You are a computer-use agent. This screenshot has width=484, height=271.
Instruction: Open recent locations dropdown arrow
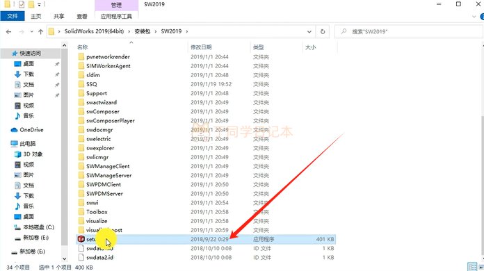click(x=31, y=31)
